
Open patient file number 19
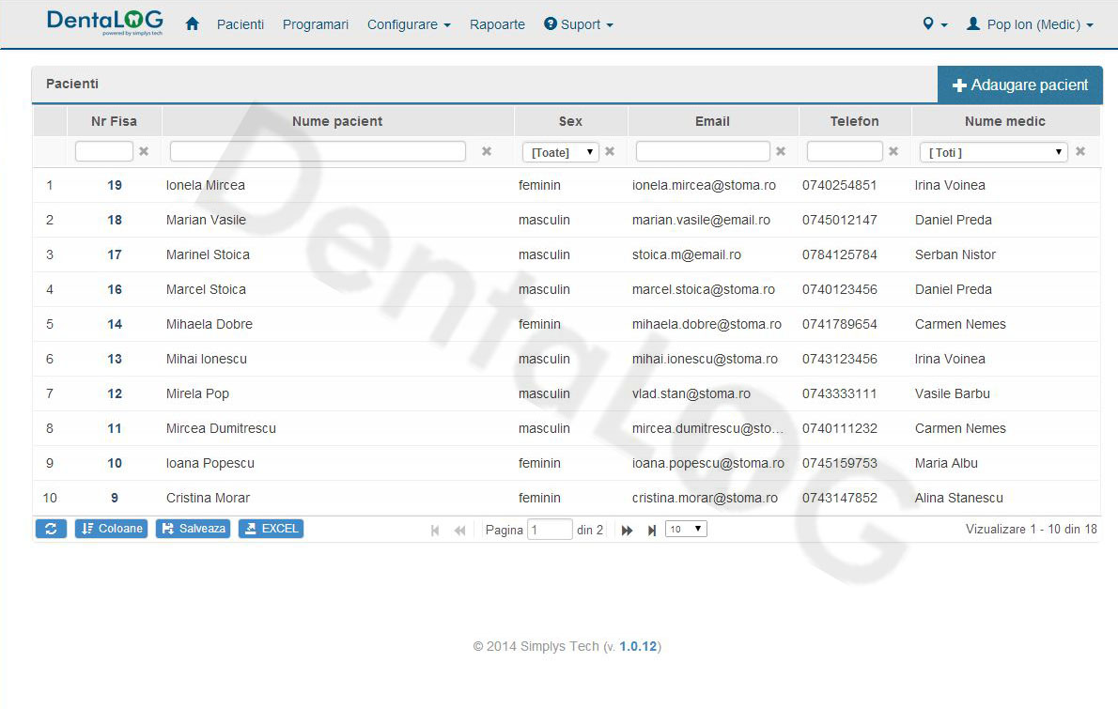[115, 185]
